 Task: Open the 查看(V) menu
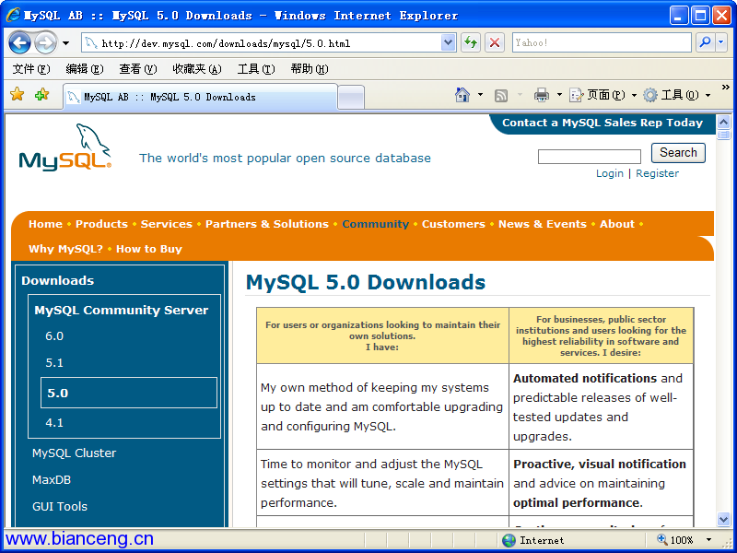pos(137,69)
